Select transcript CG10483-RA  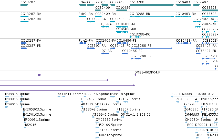pos(183,16)
